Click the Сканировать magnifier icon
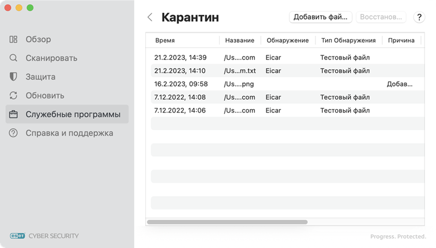The image size is (436, 248). tap(13, 58)
